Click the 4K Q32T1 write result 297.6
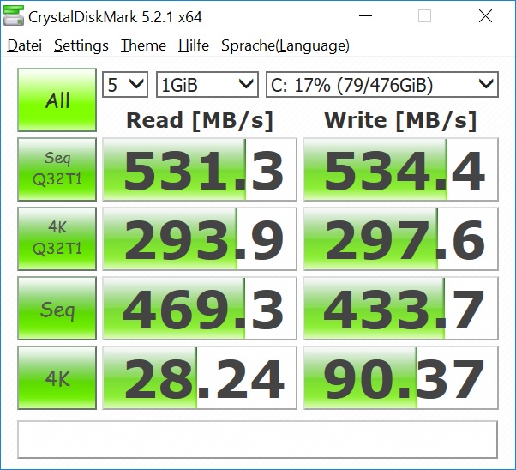Viewport: 516px width, 470px height. pos(401,238)
